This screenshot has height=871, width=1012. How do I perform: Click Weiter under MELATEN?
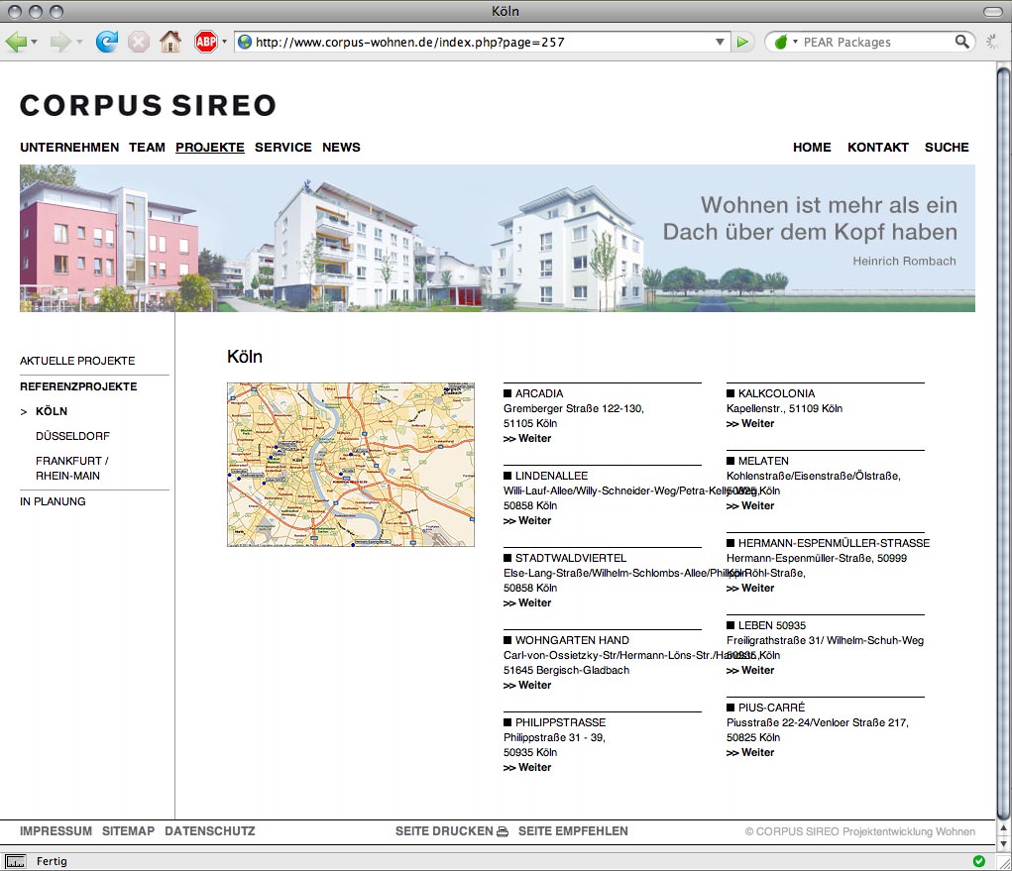point(750,505)
